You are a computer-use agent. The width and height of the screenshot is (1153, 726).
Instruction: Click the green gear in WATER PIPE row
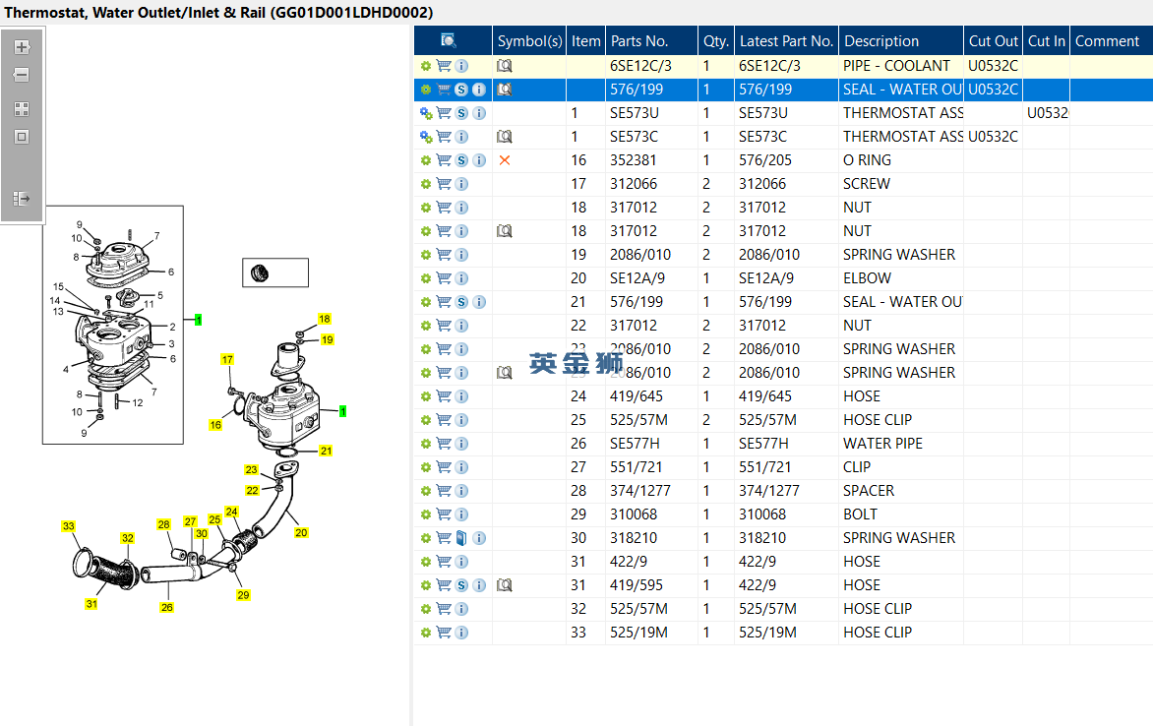pos(426,444)
